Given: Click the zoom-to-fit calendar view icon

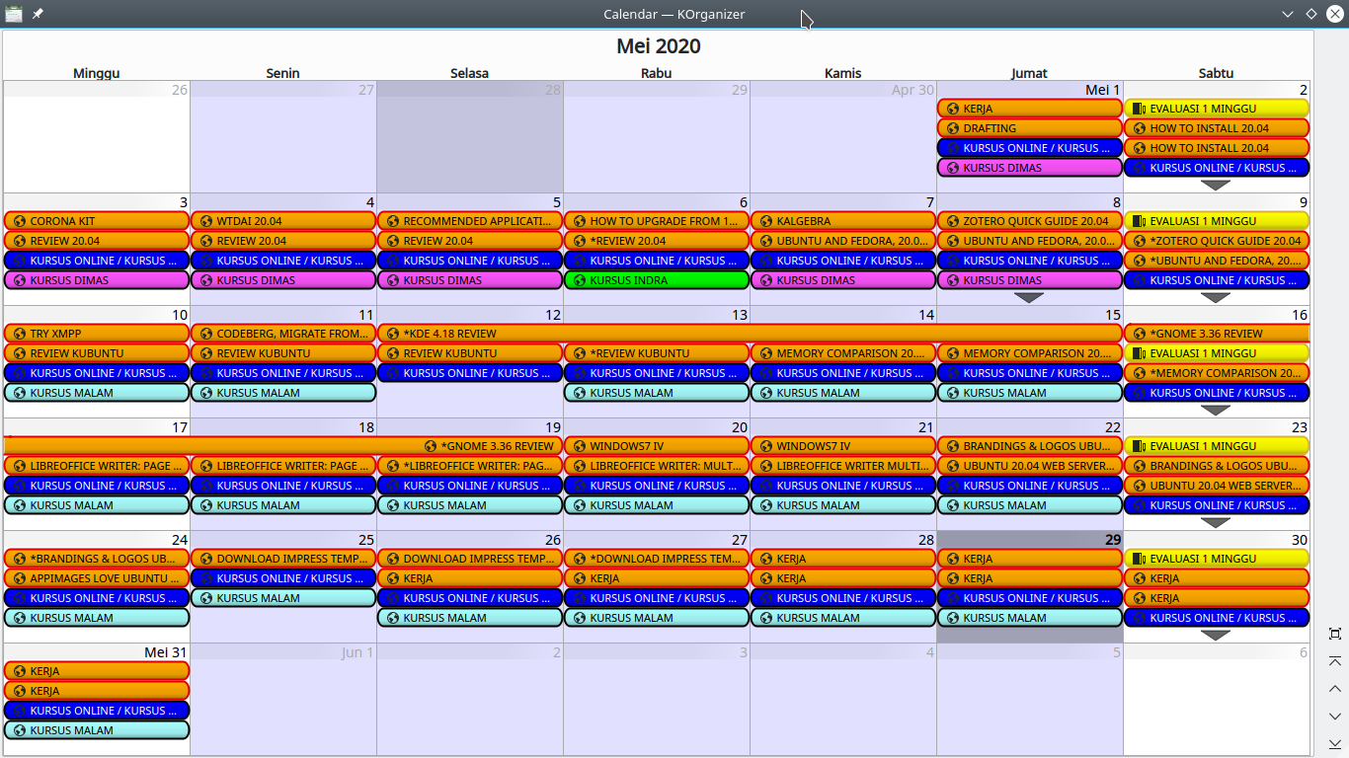Looking at the screenshot, I should 1335,634.
